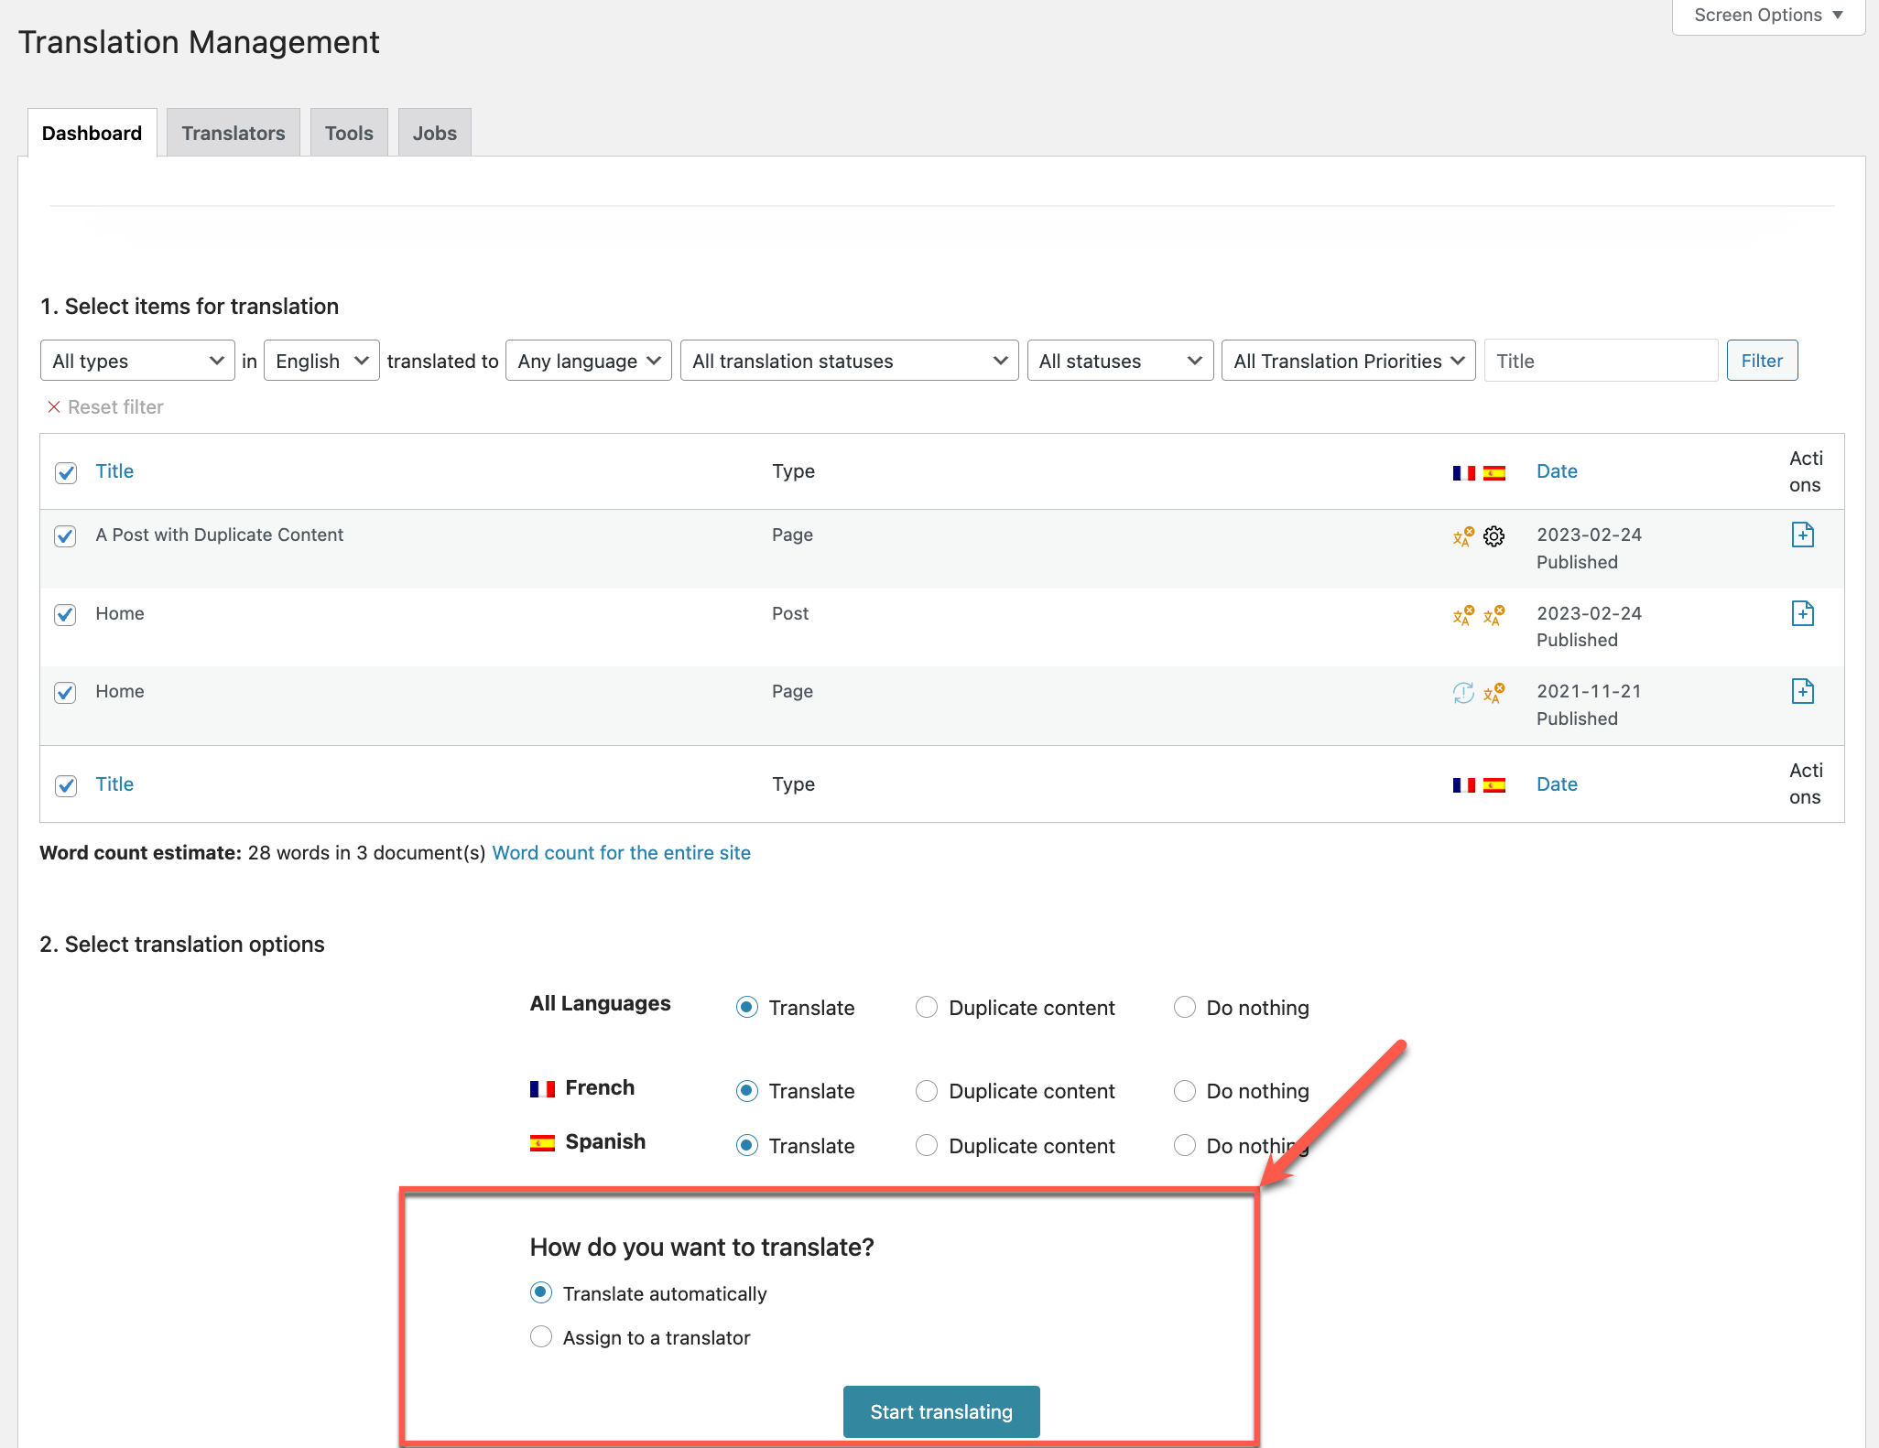1879x1448 pixels.
Task: Open the add-translation document icon for Home post
Action: [x=1802, y=613]
